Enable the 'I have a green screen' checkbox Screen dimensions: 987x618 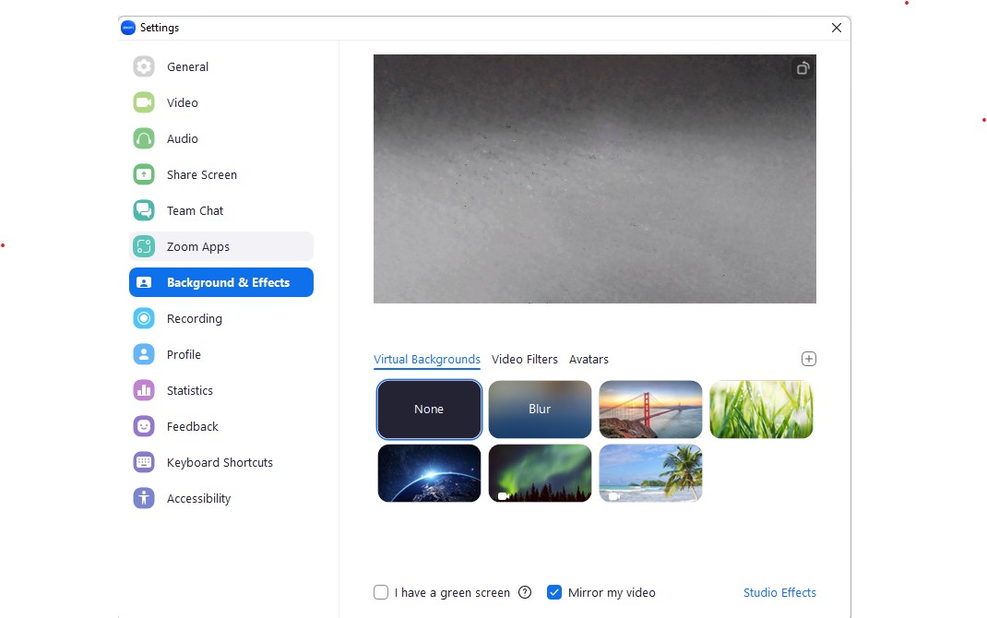(x=381, y=592)
